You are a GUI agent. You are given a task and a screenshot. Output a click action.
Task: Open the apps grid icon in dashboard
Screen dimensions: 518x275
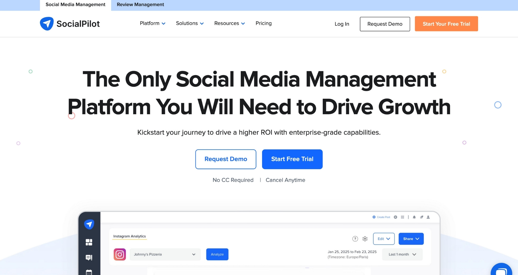(402, 217)
